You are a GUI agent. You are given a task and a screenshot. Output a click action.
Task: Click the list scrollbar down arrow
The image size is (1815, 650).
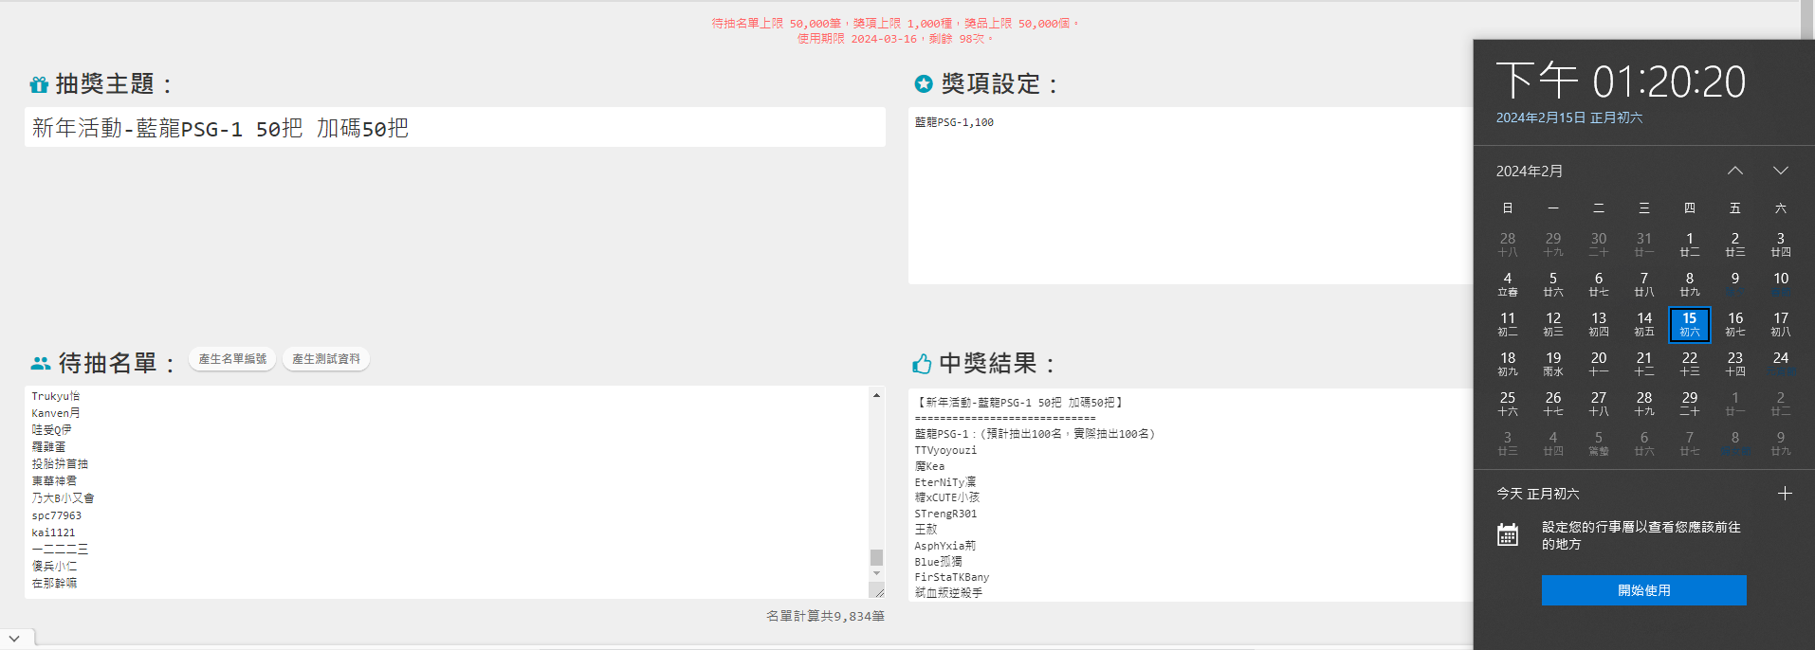coord(877,573)
